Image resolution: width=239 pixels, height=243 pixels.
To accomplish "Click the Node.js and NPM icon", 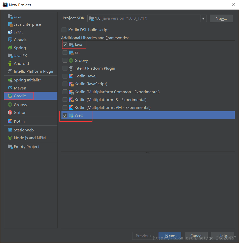I will coord(10,138).
